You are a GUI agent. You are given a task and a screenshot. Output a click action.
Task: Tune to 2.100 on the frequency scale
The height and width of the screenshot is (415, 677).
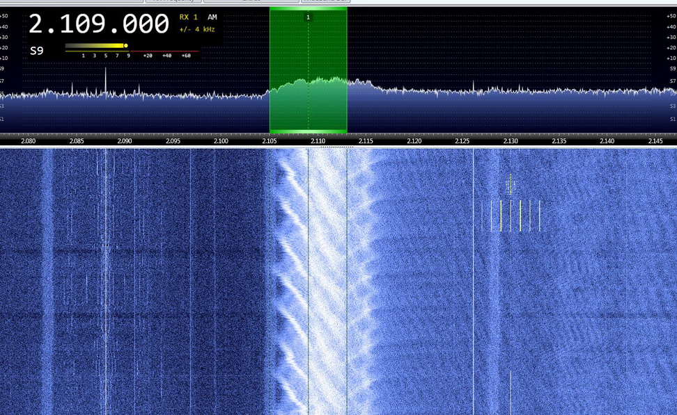221,141
